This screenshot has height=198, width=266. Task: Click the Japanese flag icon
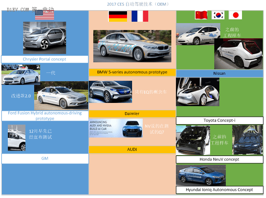coord(236,15)
